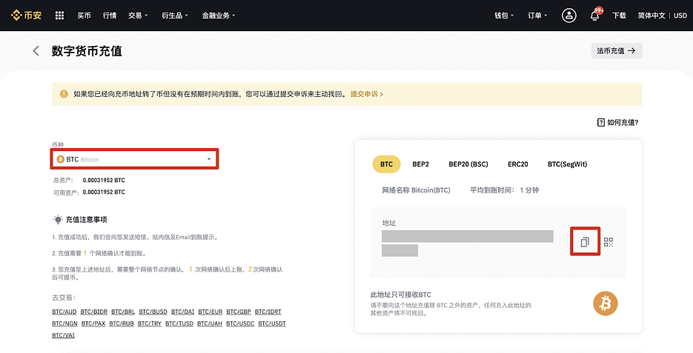Click the 法币充值 button
693x353 pixels.
617,51
